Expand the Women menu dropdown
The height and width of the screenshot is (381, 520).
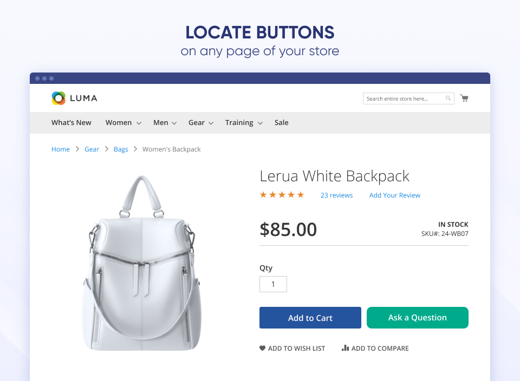[139, 123]
